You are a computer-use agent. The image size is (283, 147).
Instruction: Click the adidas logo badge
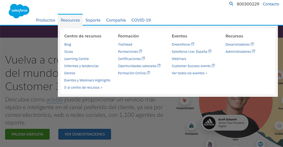[210, 123]
